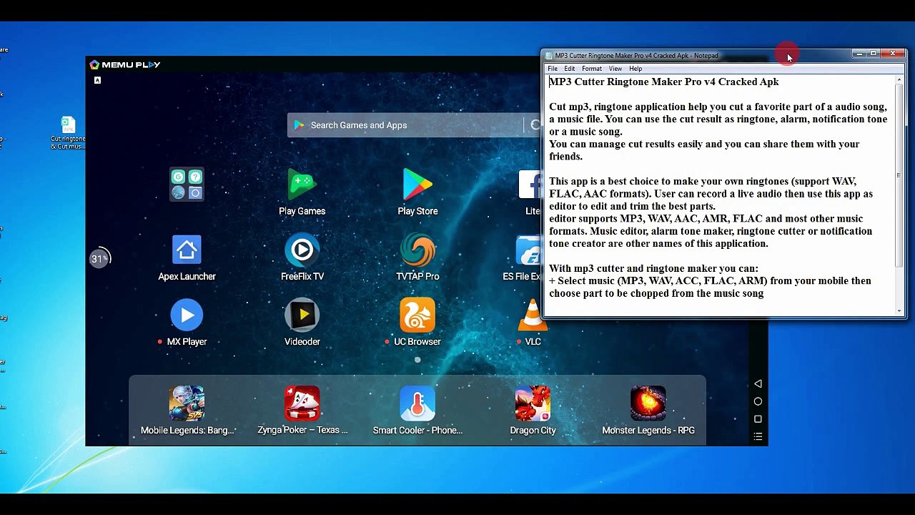Click the magnifier icon in search bar
915x515 pixels.
pyautogui.click(x=534, y=125)
